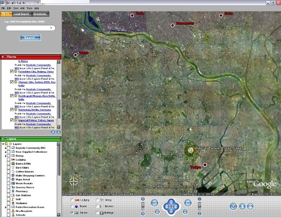Click the Toda city marker dot
Viewport: 281px width, 218px height.
click(132, 15)
